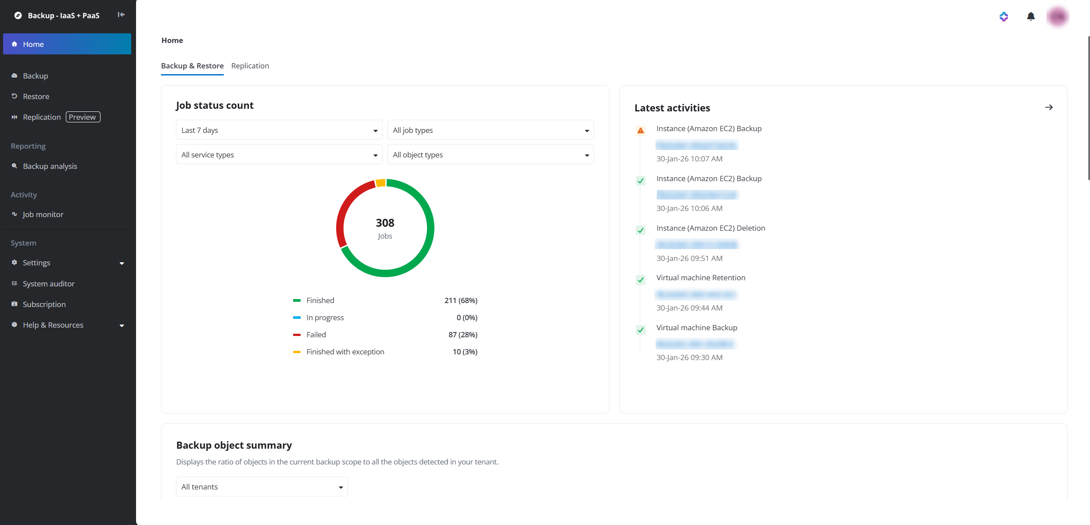This screenshot has height=525, width=1090.
Task: Open the Last 7 days dropdown
Action: (x=279, y=130)
